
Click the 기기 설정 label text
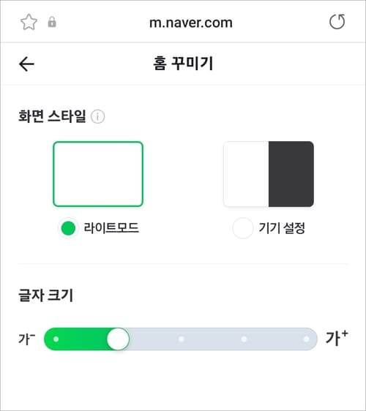click(x=282, y=228)
